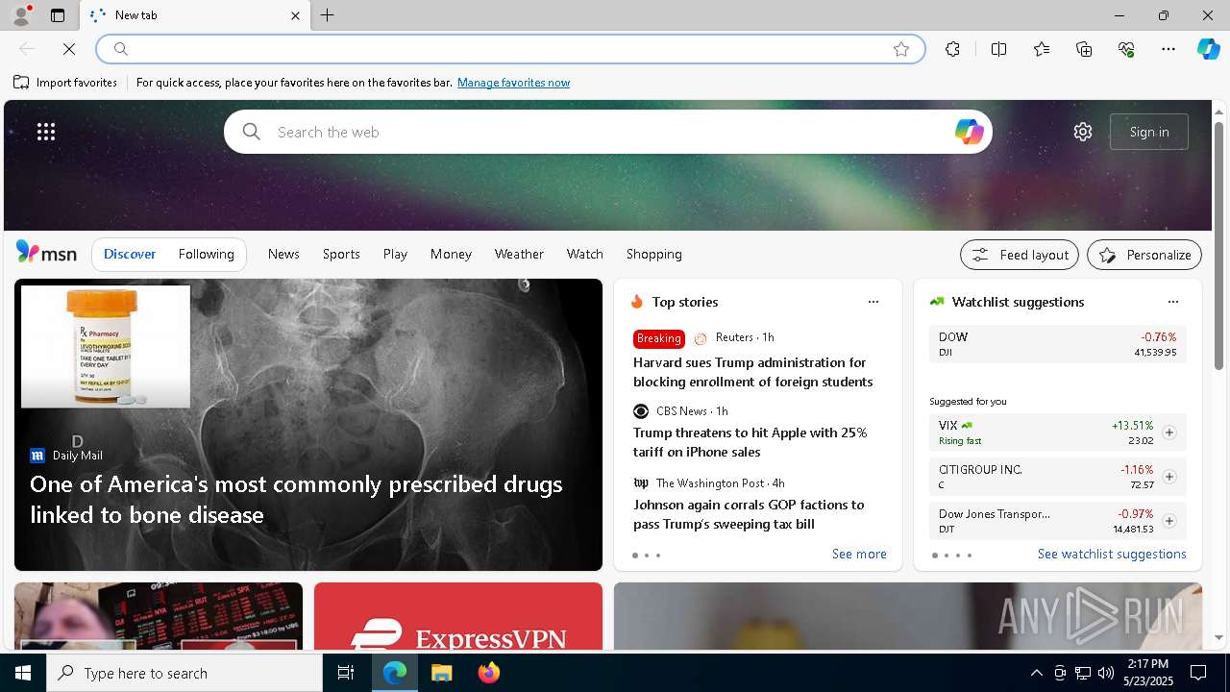Open page settings gear
Screen dimensions: 1230x692
coord(1083,132)
